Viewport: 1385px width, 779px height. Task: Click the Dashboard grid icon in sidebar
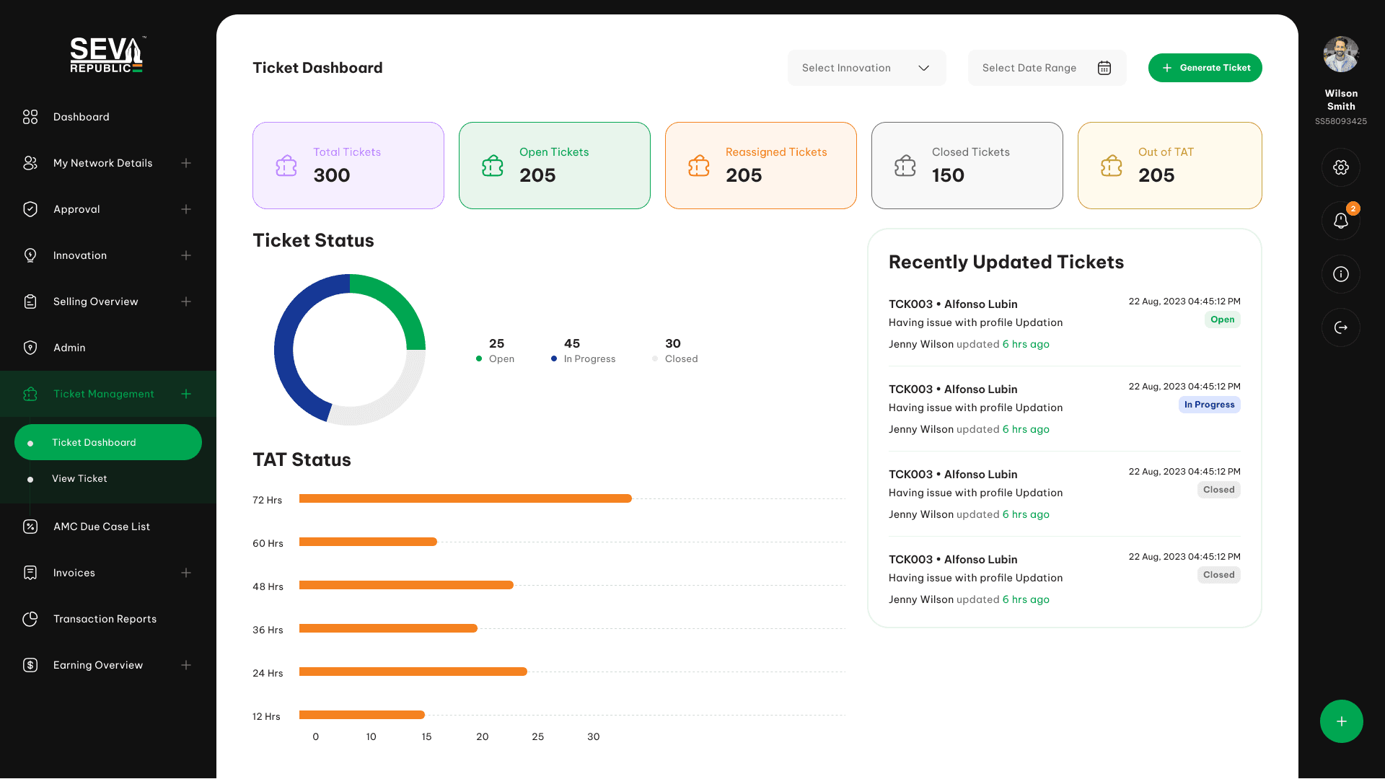click(30, 117)
